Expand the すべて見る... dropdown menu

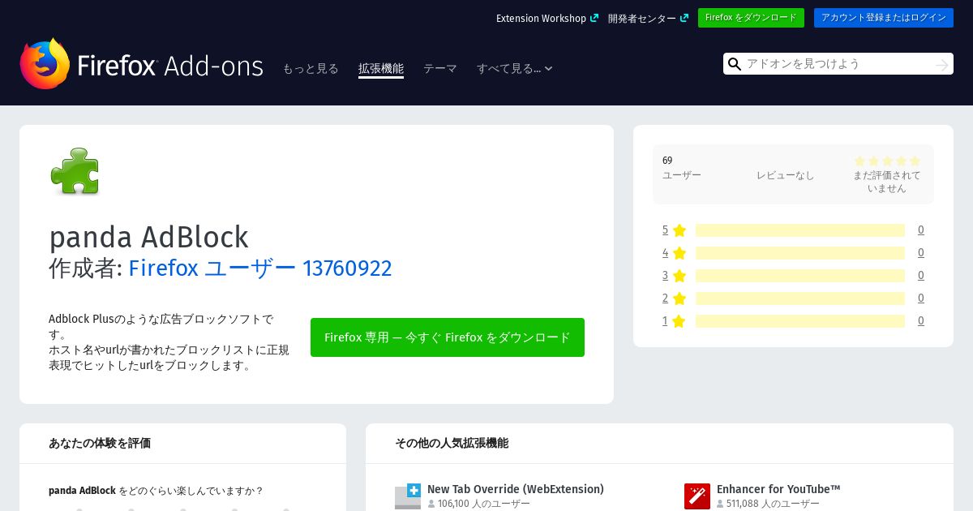(515, 69)
